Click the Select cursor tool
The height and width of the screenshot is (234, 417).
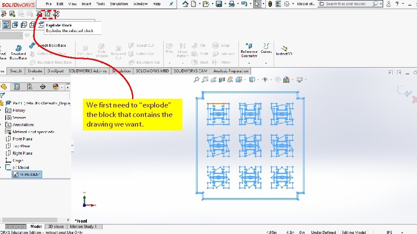coord(257,4)
